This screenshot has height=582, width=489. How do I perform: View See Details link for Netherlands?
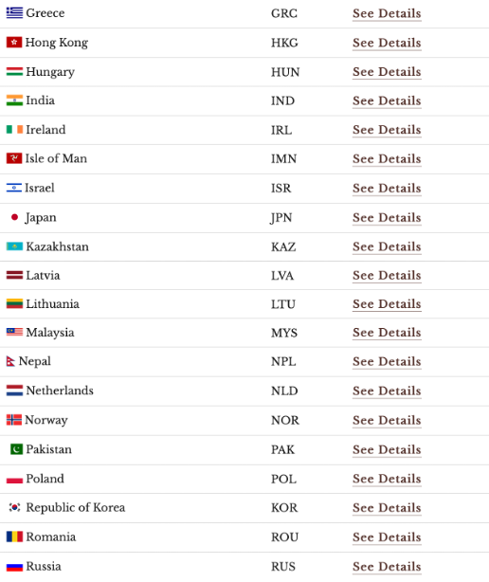(387, 391)
